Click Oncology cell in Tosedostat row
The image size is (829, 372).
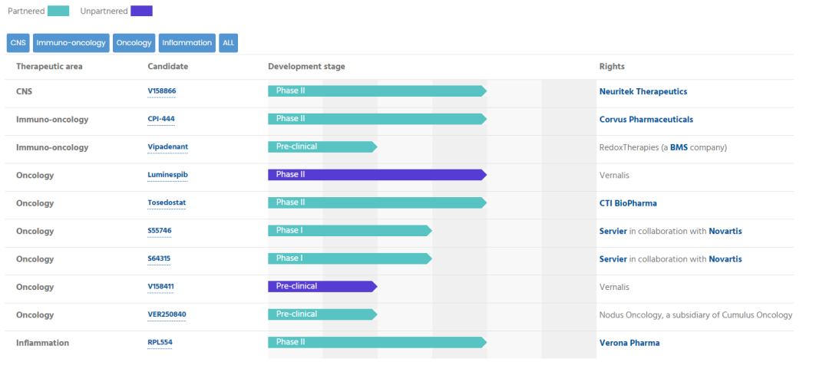35,203
